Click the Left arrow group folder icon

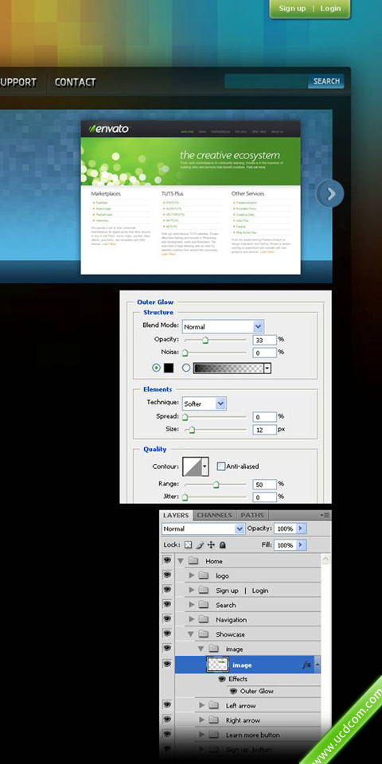tap(213, 705)
